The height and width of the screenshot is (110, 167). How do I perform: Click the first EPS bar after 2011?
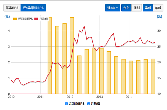click(x=50, y=56)
